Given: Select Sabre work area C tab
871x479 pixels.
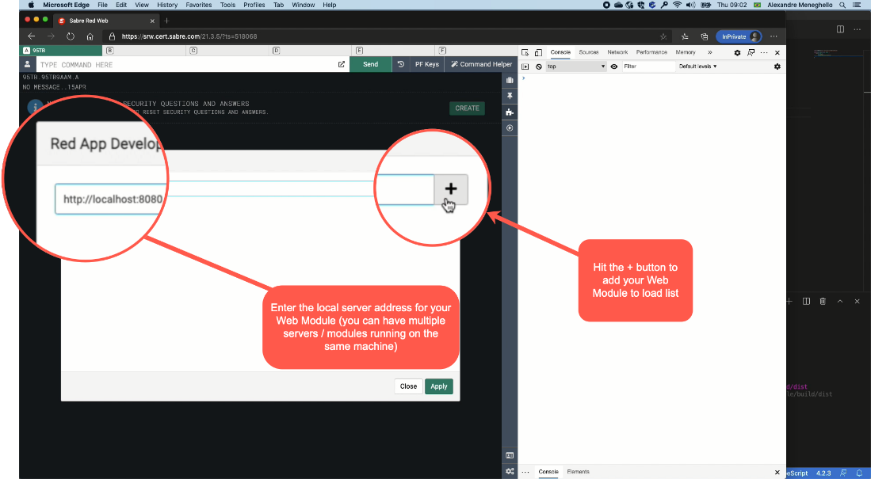Looking at the screenshot, I should point(227,51).
